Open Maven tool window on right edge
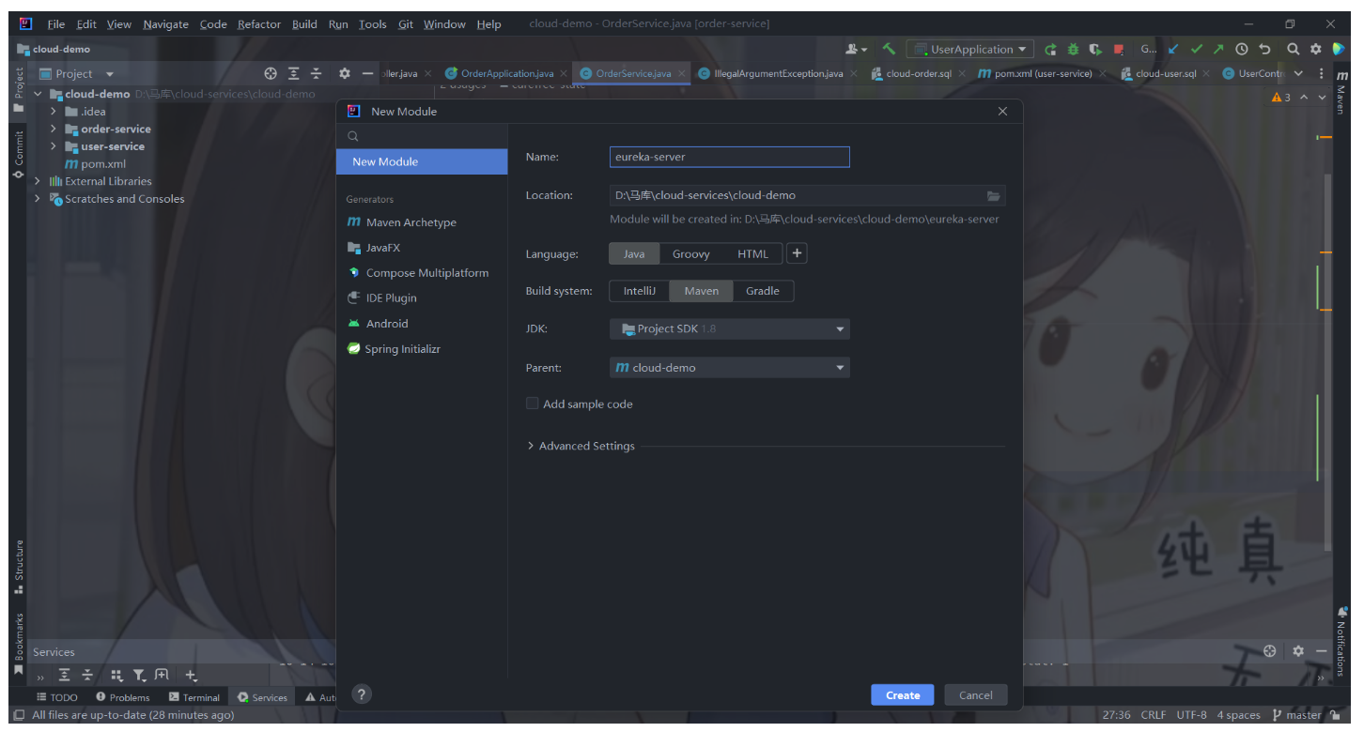 [x=1341, y=92]
